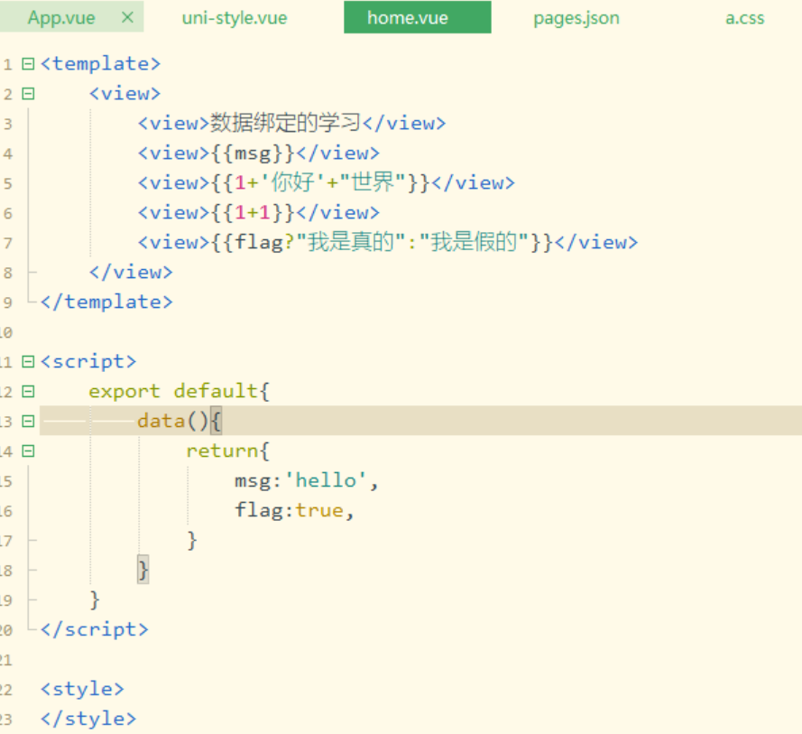The width and height of the screenshot is (802, 734).
Task: Collapse the script block fold on line 11
Action: click(28, 362)
